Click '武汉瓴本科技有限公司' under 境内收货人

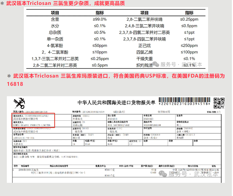[x=25, y=119]
